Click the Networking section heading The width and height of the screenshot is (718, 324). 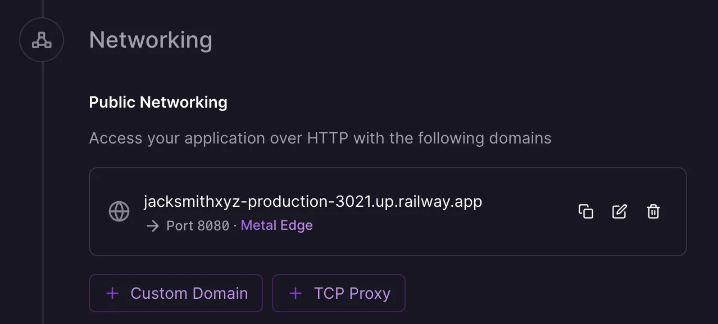151,40
